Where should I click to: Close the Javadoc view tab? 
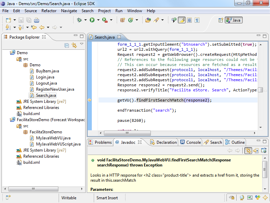[x=140, y=142]
